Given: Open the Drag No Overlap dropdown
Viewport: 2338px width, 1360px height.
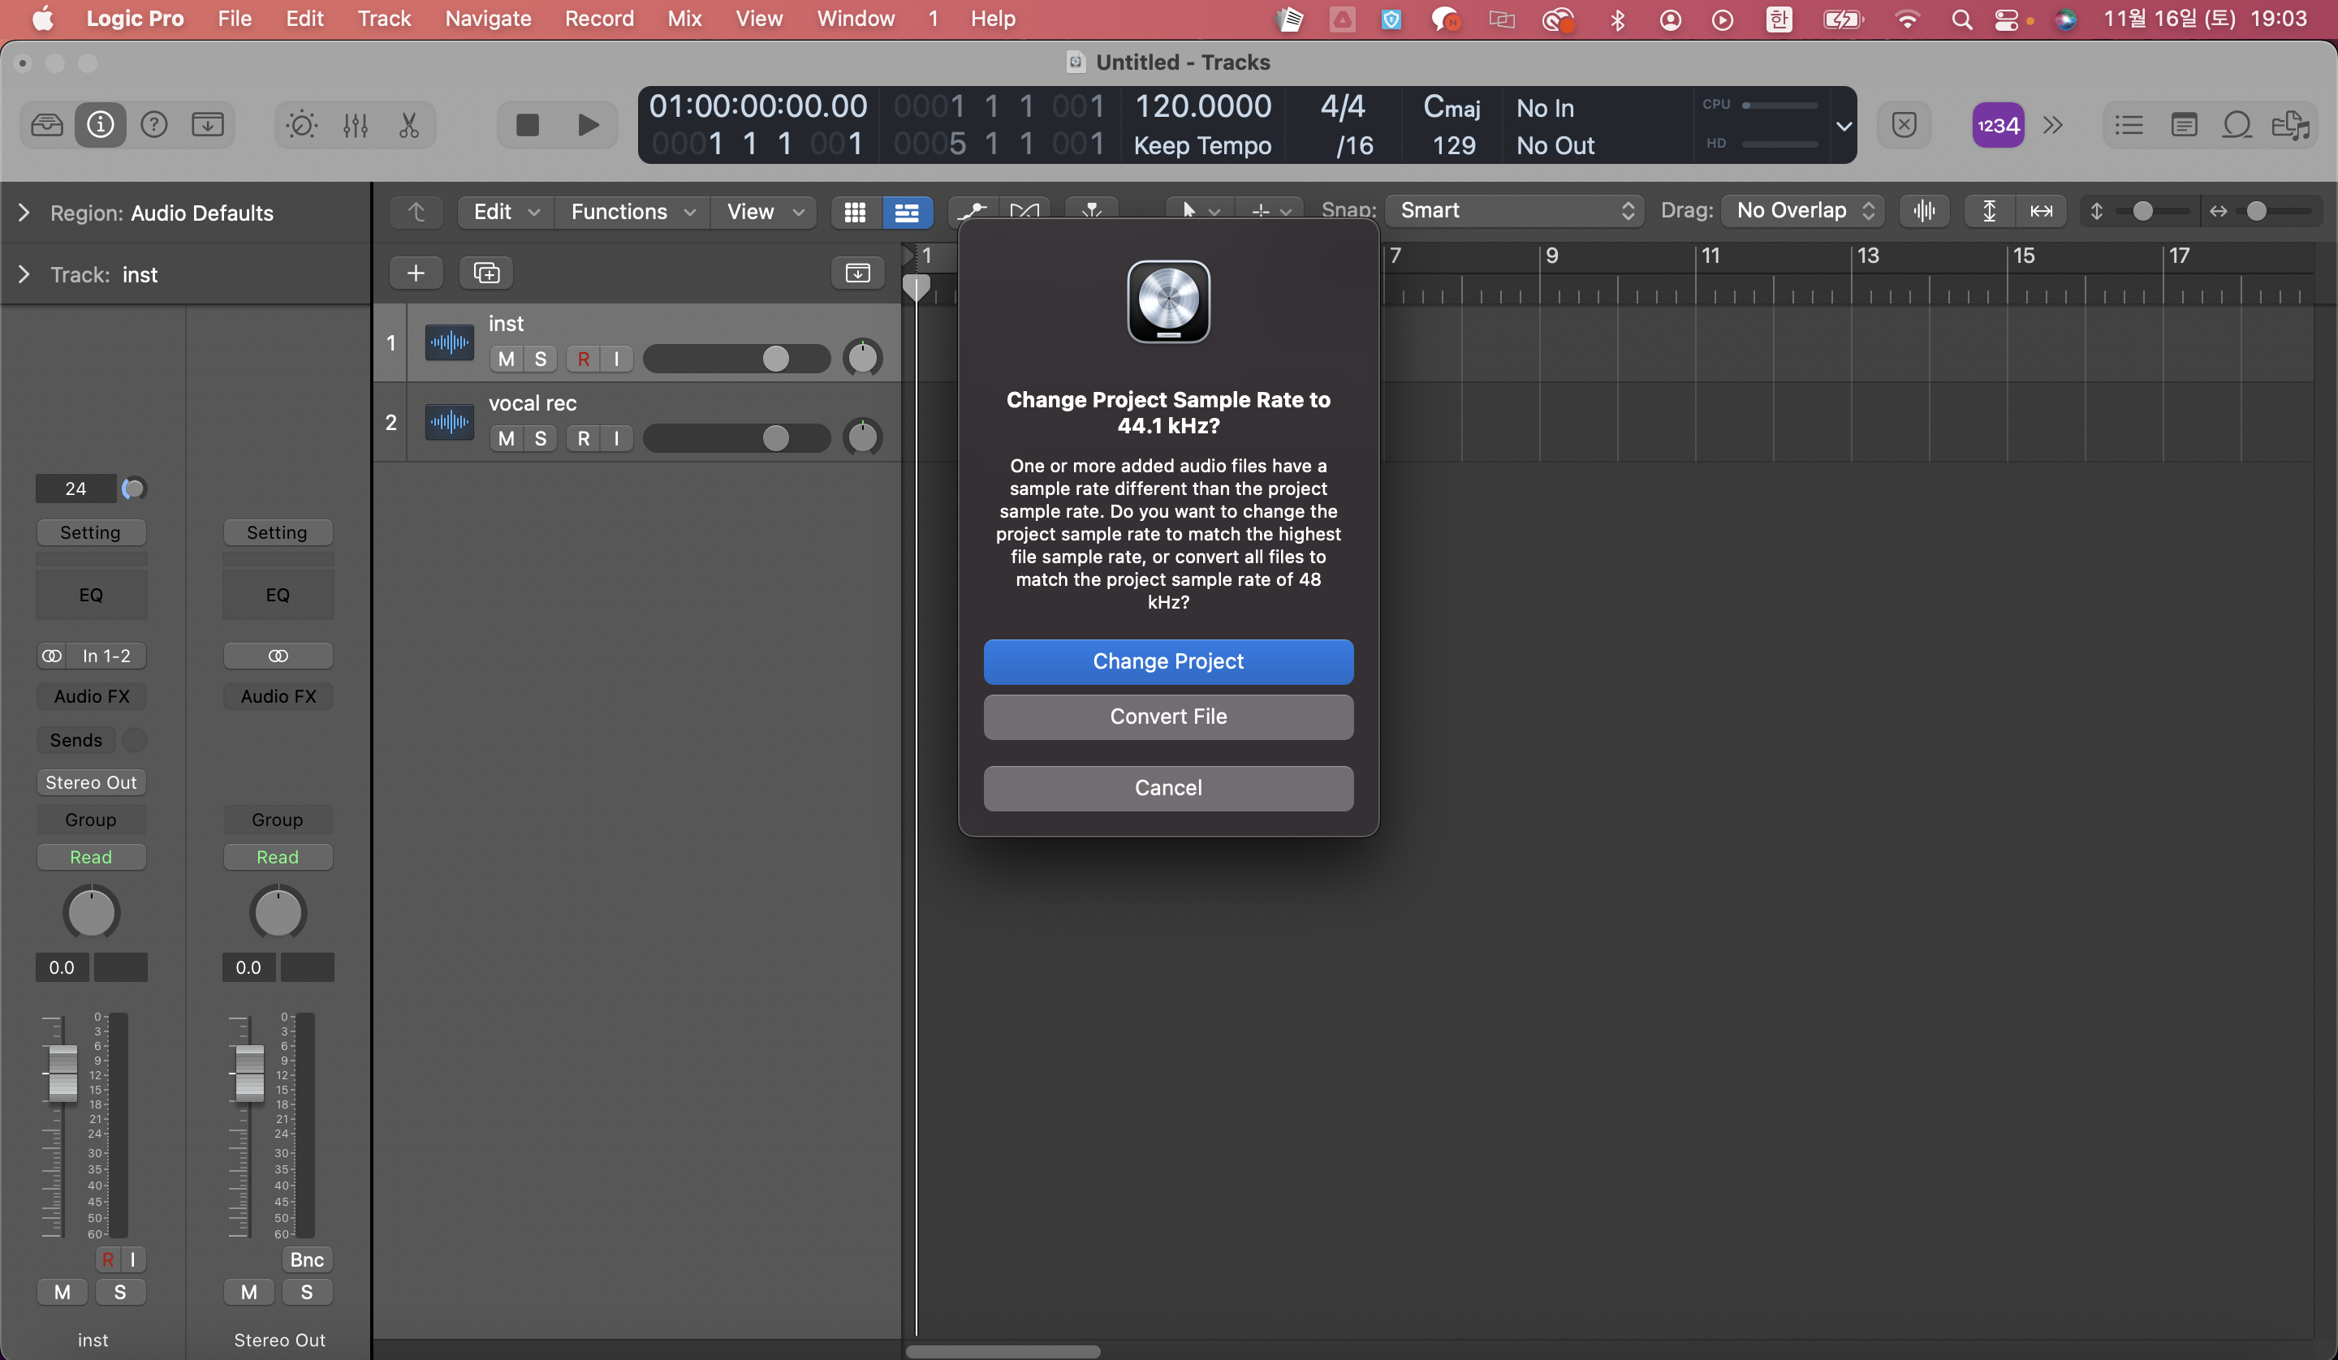Looking at the screenshot, I should (1803, 211).
